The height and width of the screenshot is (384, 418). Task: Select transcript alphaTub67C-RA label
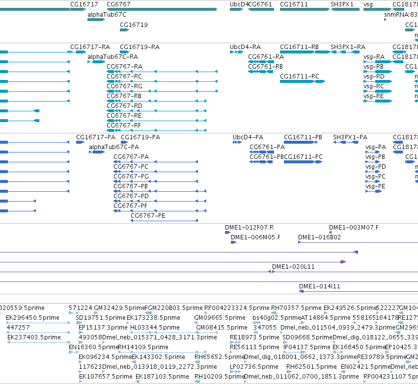(x=113, y=57)
